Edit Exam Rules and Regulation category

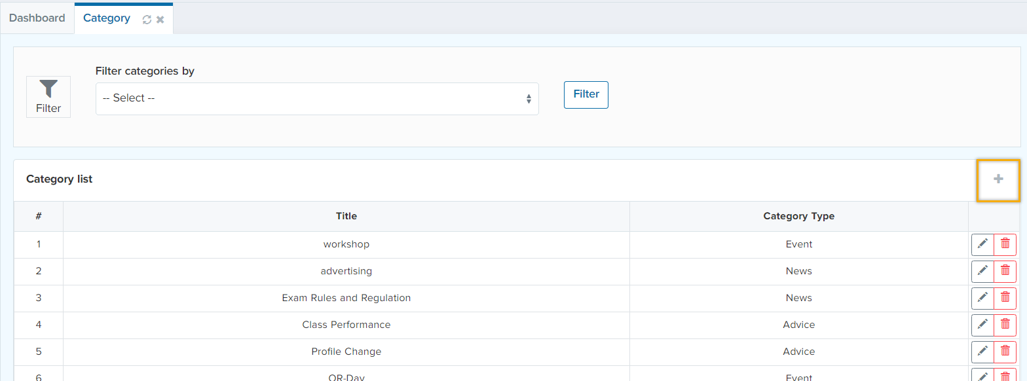coord(982,298)
